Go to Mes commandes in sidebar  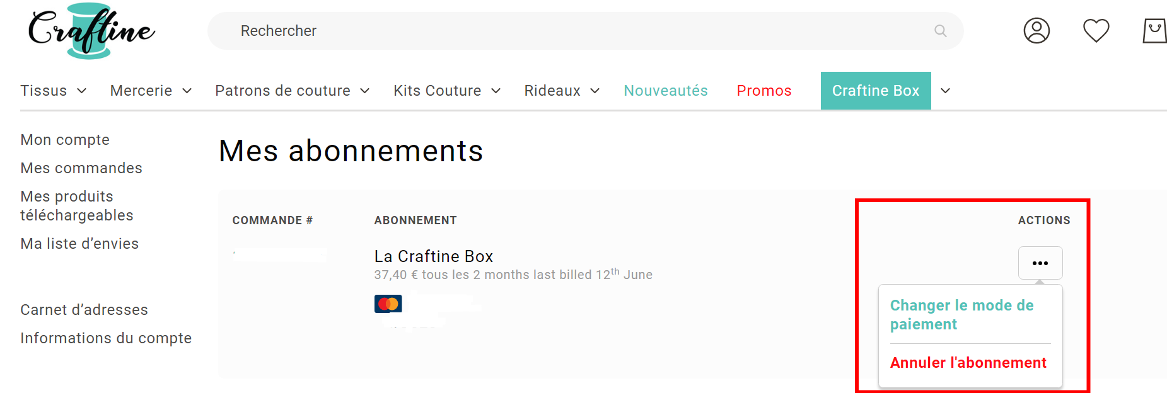(x=81, y=168)
